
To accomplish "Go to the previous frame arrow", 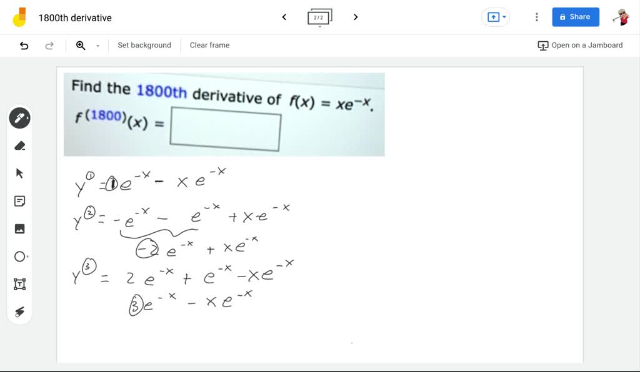I will (x=284, y=17).
